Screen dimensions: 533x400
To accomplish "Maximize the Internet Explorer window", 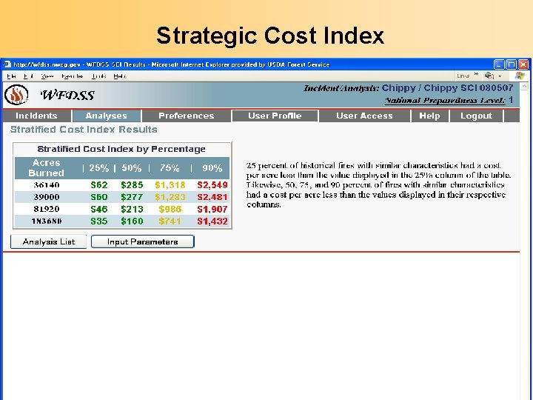I will pyautogui.click(x=511, y=64).
